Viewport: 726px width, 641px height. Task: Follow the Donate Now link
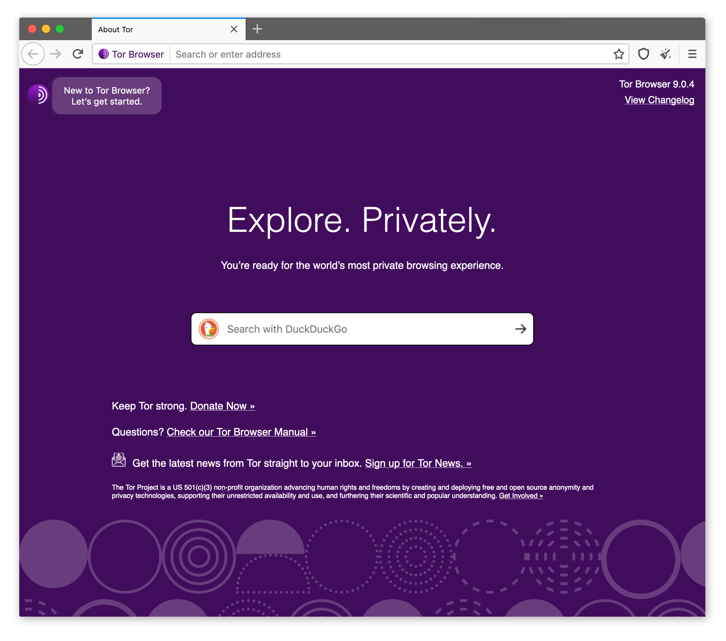pyautogui.click(x=223, y=406)
